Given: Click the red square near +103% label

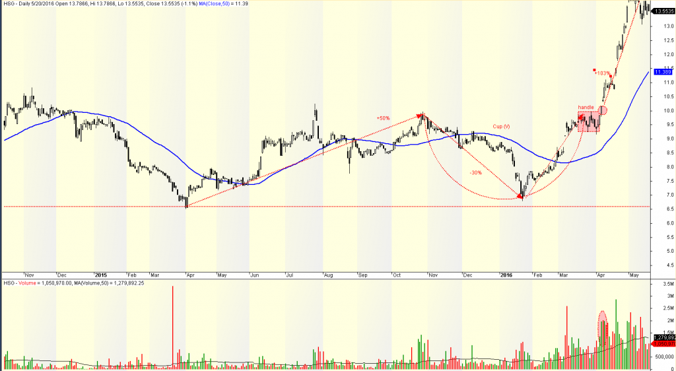Looking at the screenshot, I should click(594, 71).
